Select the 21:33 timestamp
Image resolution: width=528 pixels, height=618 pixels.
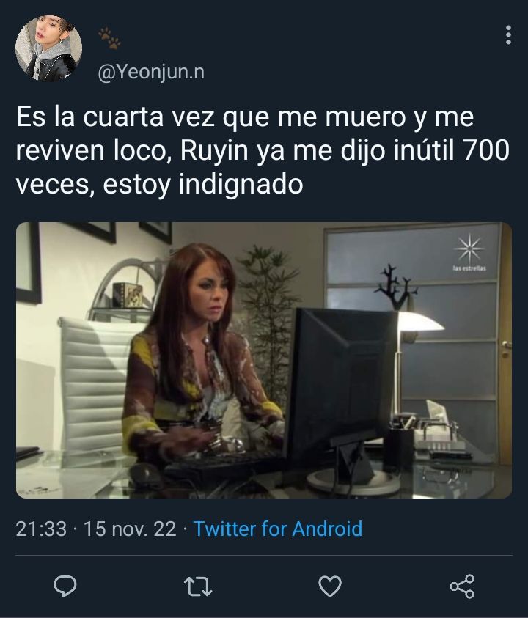point(41,529)
